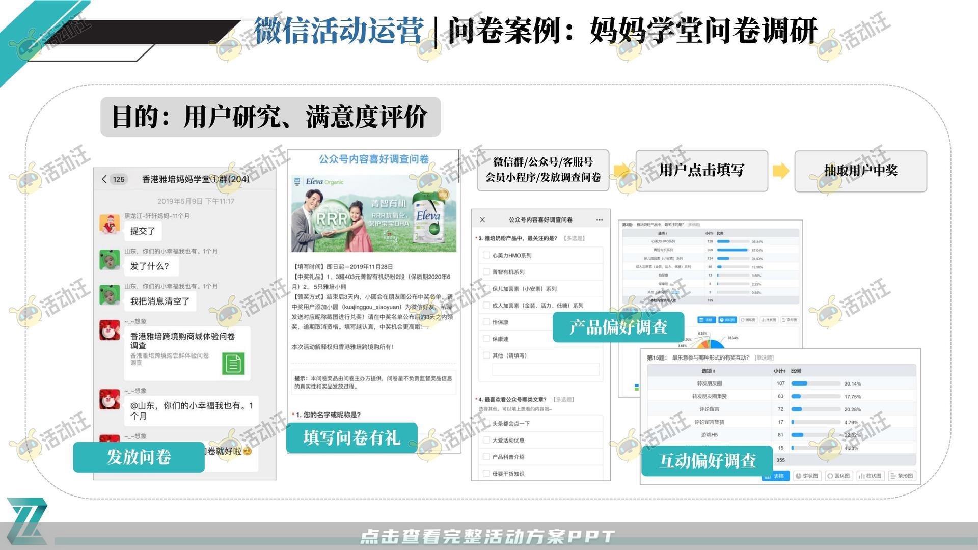The image size is (978, 550).
Task: Sort Q15 table by the 小计 column
Action: pyautogui.click(x=779, y=371)
